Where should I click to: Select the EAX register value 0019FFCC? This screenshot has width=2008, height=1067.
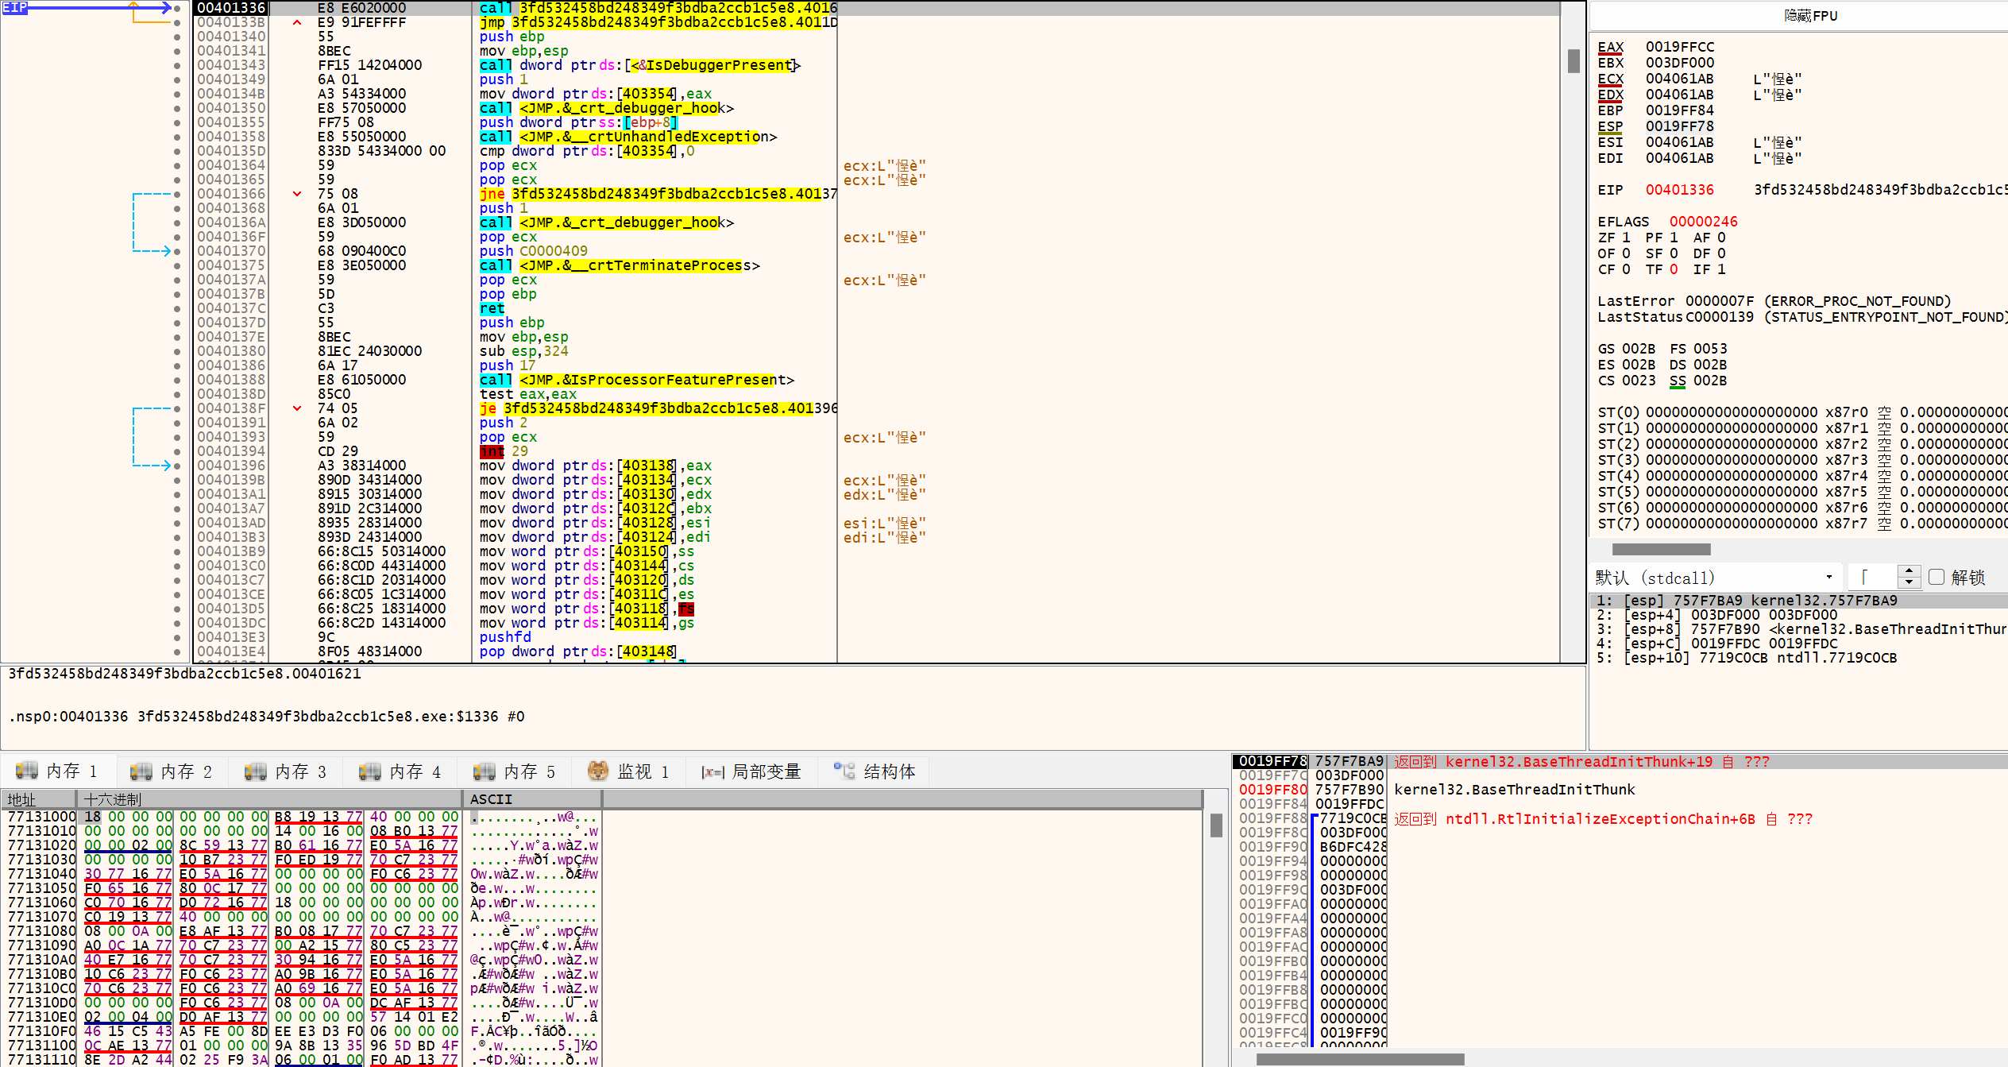coord(1679,47)
